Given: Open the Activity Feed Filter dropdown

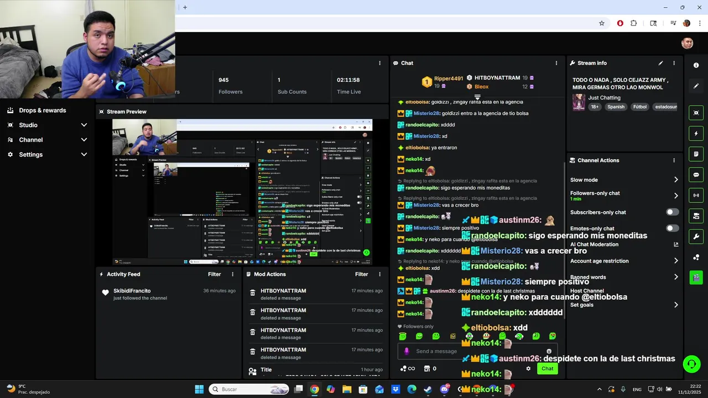Looking at the screenshot, I should click(x=214, y=274).
